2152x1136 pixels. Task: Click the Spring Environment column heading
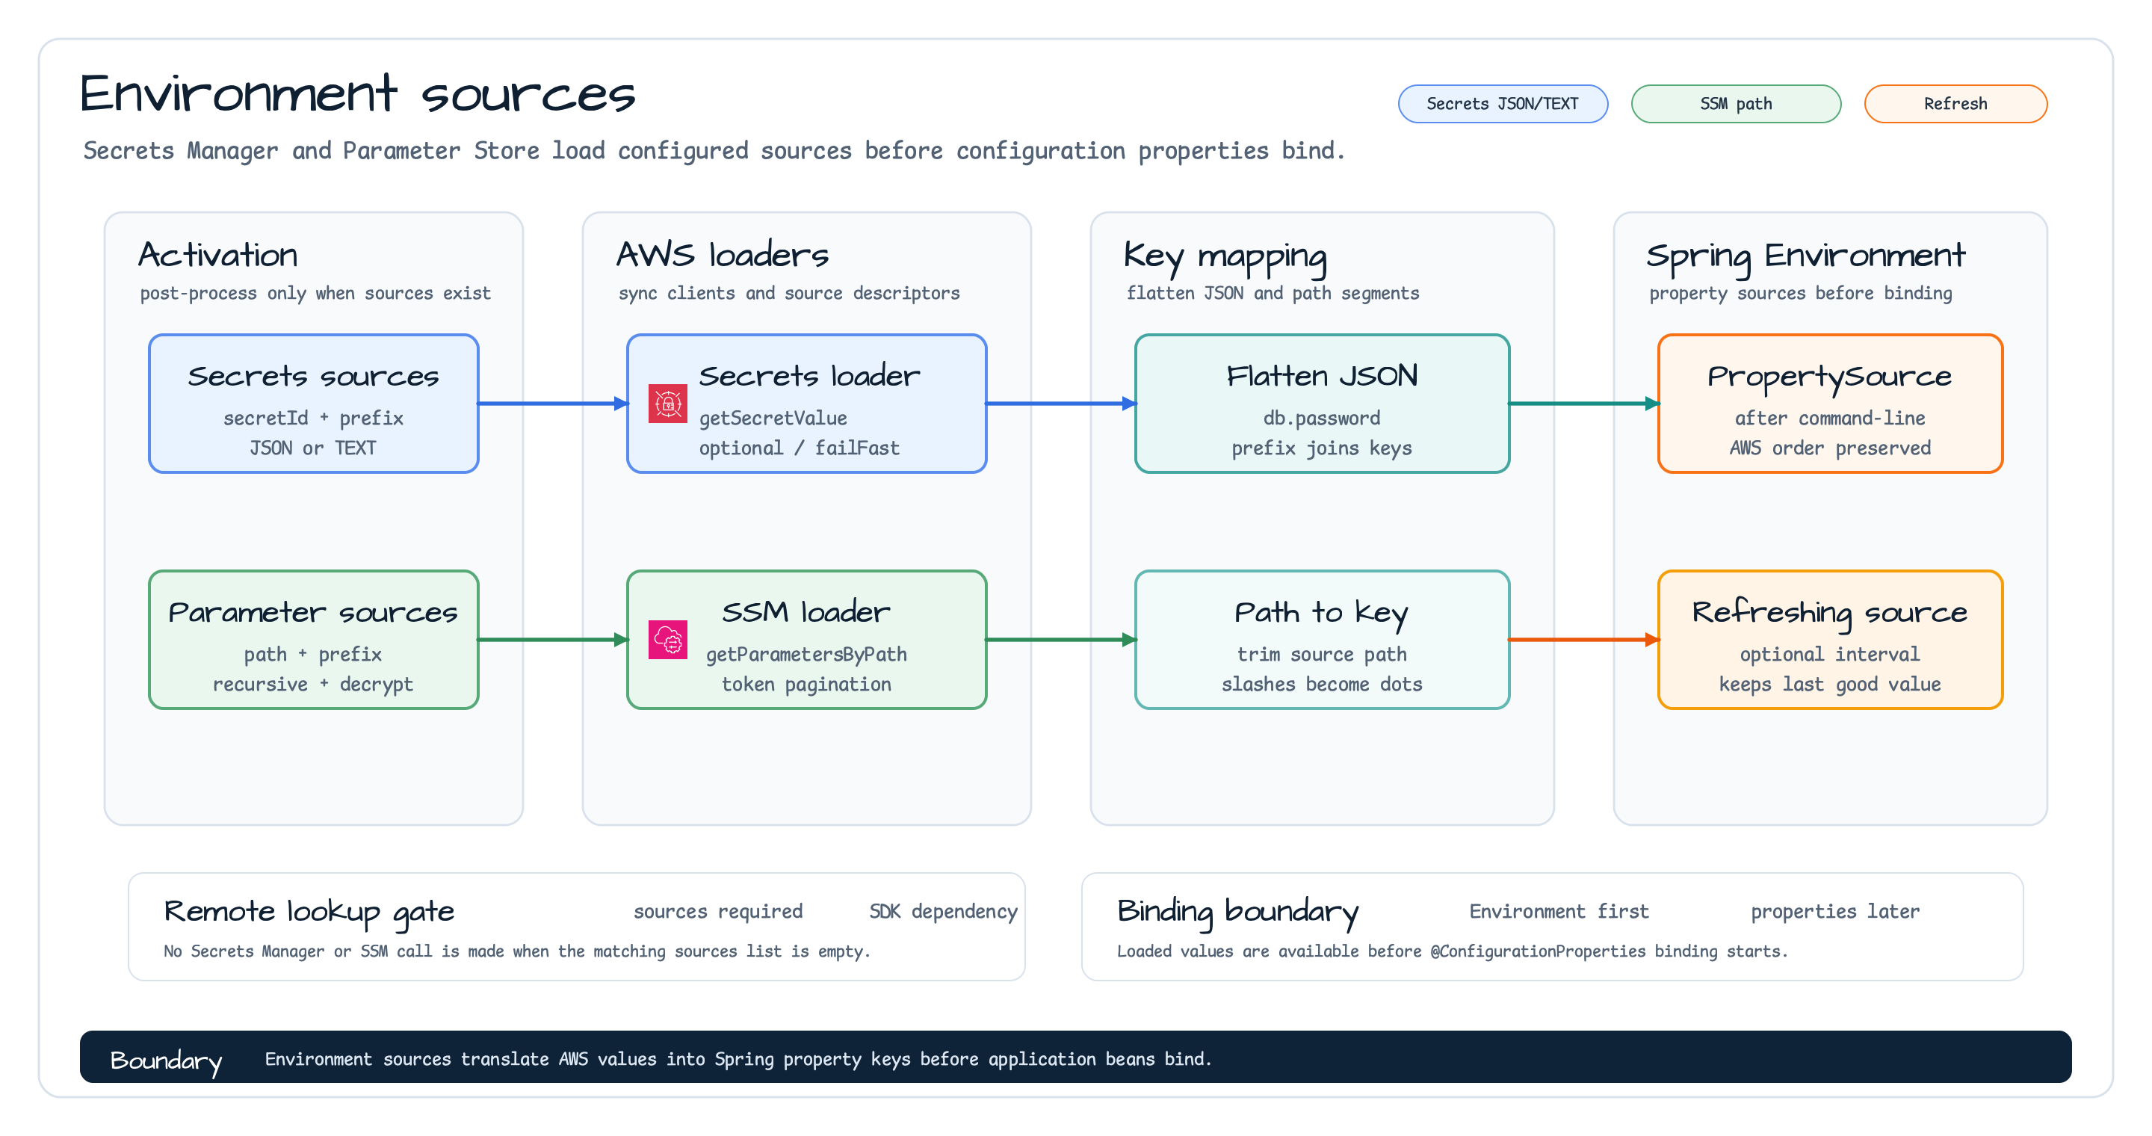[1805, 257]
